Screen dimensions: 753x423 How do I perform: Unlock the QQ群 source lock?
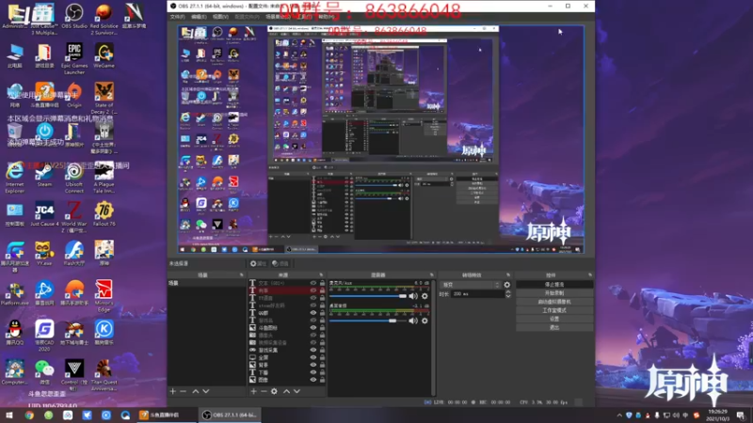click(322, 313)
